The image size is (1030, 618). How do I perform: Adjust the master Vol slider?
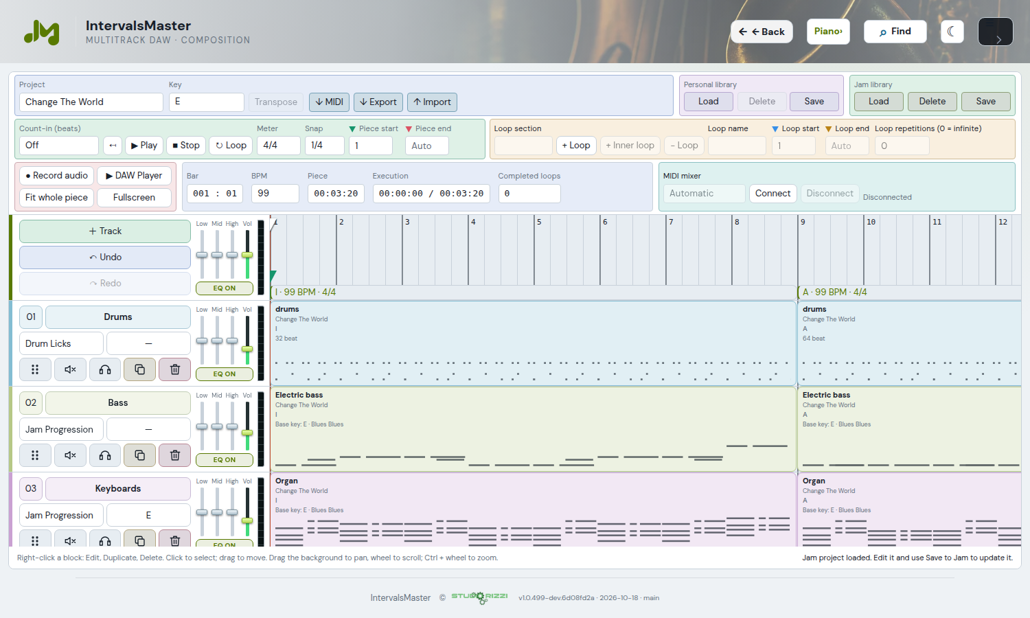247,255
